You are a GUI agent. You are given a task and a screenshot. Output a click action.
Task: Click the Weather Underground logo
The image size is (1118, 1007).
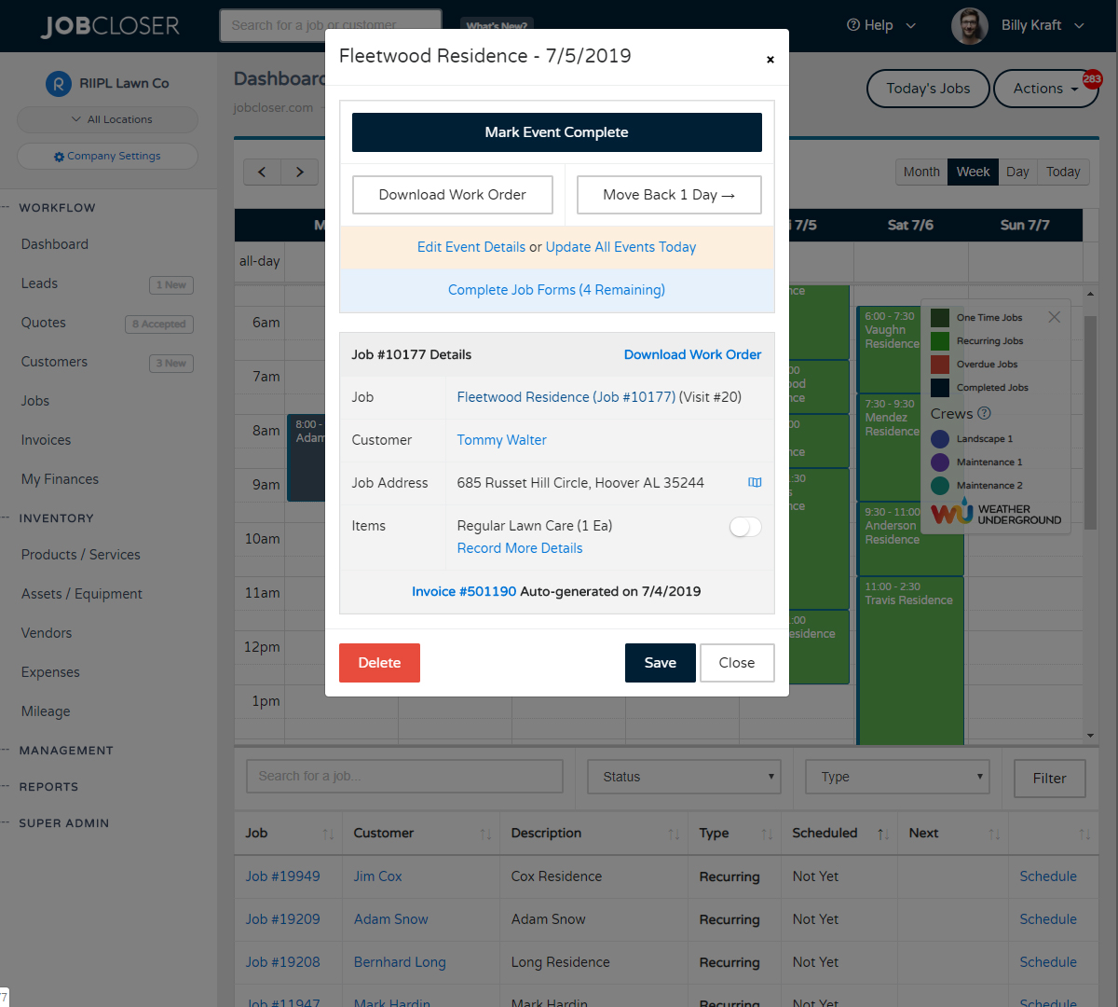[x=996, y=514]
